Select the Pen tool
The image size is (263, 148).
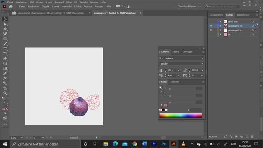coord(5,29)
